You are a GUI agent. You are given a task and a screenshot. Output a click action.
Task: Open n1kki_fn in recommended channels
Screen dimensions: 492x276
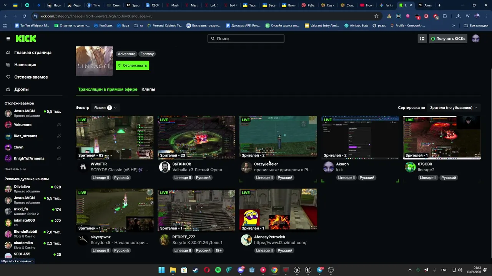[33, 211]
